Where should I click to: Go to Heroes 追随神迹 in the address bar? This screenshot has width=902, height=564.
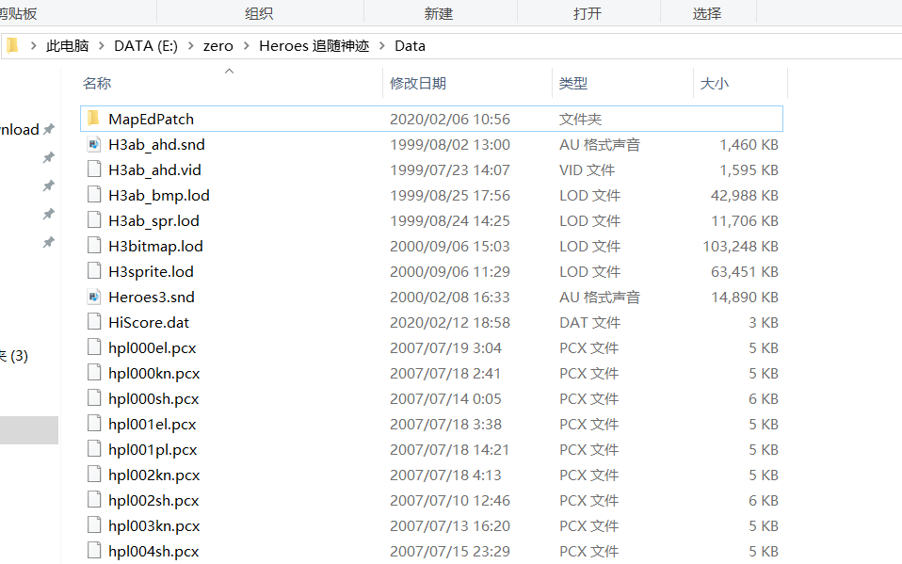click(x=314, y=46)
